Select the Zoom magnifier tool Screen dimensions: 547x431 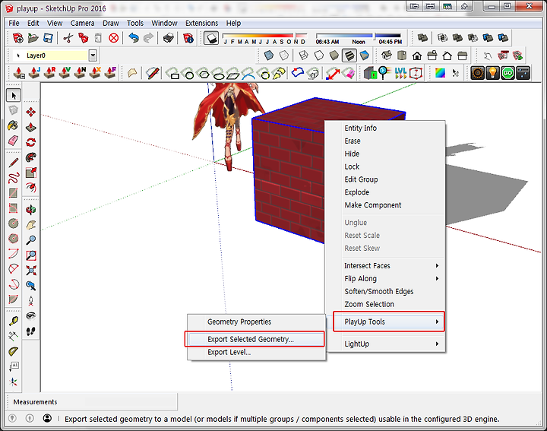point(30,240)
